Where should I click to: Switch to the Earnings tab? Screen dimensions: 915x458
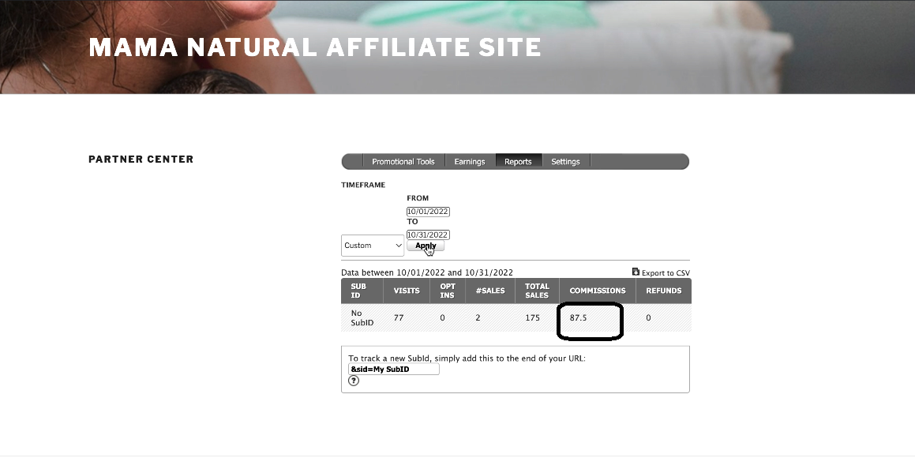[470, 162]
